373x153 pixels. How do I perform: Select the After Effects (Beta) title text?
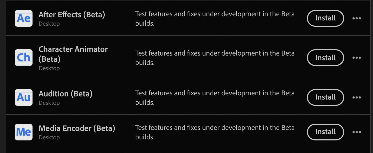72,15
